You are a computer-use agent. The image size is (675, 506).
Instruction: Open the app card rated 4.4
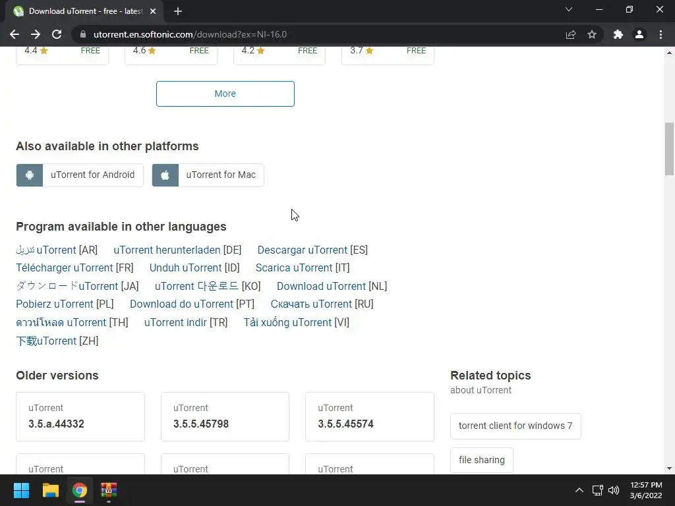[x=62, y=55]
